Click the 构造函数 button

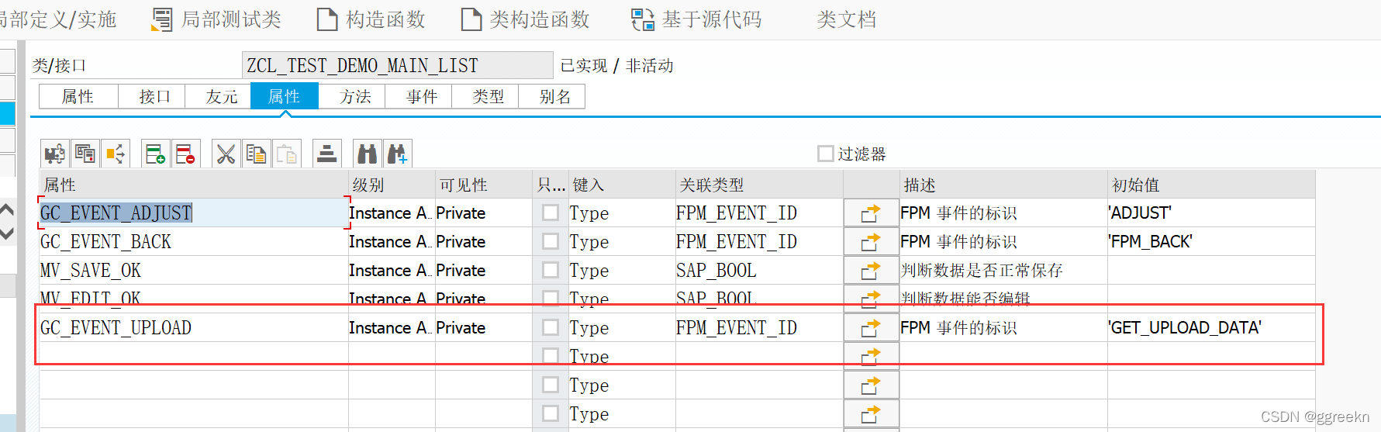pos(372,19)
